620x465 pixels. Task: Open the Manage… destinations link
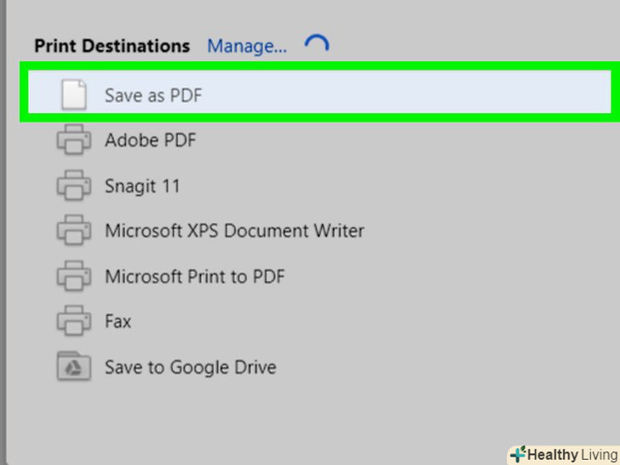(247, 46)
